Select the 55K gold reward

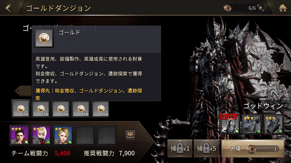(41, 109)
